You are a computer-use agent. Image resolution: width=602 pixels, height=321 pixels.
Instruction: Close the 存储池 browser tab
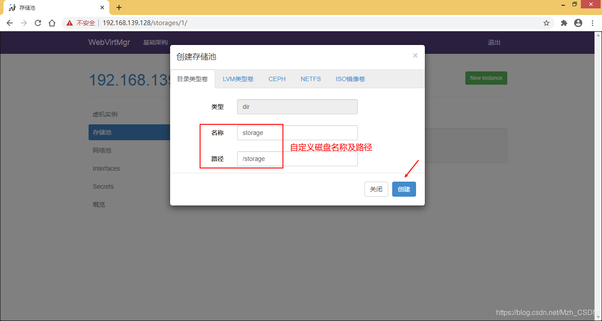click(x=102, y=7)
